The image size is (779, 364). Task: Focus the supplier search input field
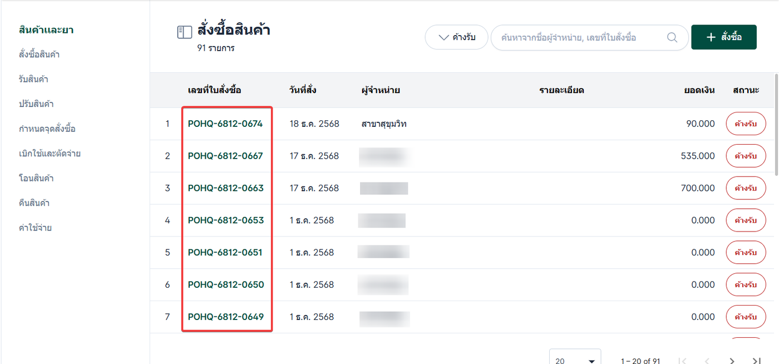click(x=579, y=38)
